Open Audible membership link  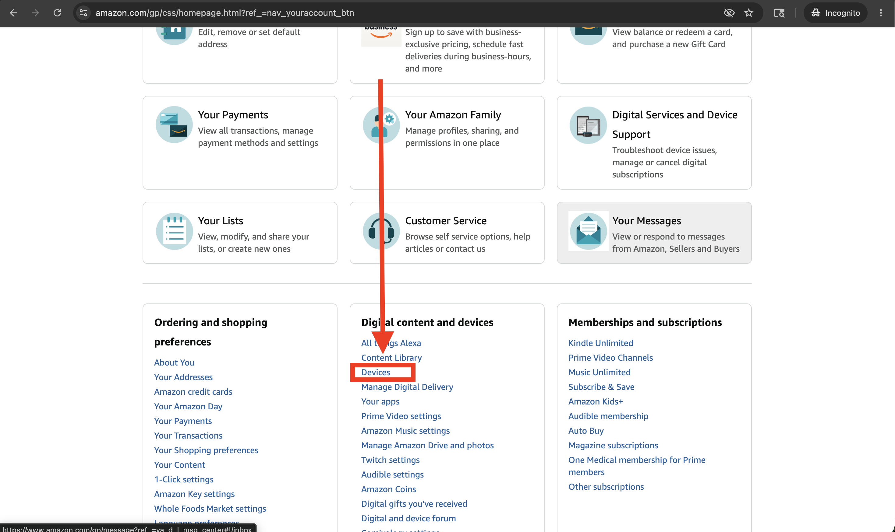coord(608,416)
